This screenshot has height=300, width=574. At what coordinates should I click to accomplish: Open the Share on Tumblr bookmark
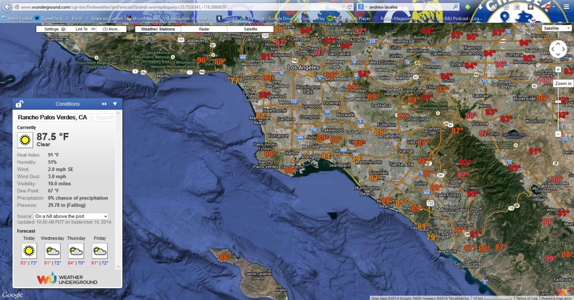tap(104, 19)
